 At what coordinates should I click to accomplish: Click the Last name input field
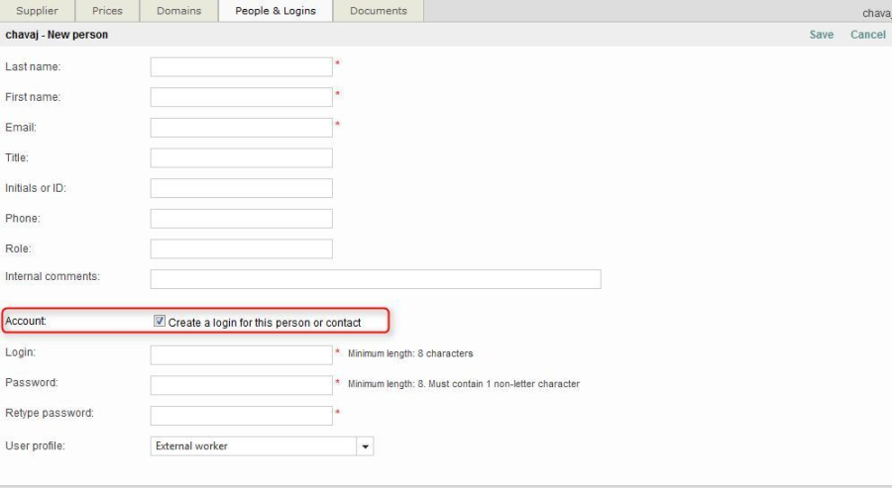click(241, 67)
